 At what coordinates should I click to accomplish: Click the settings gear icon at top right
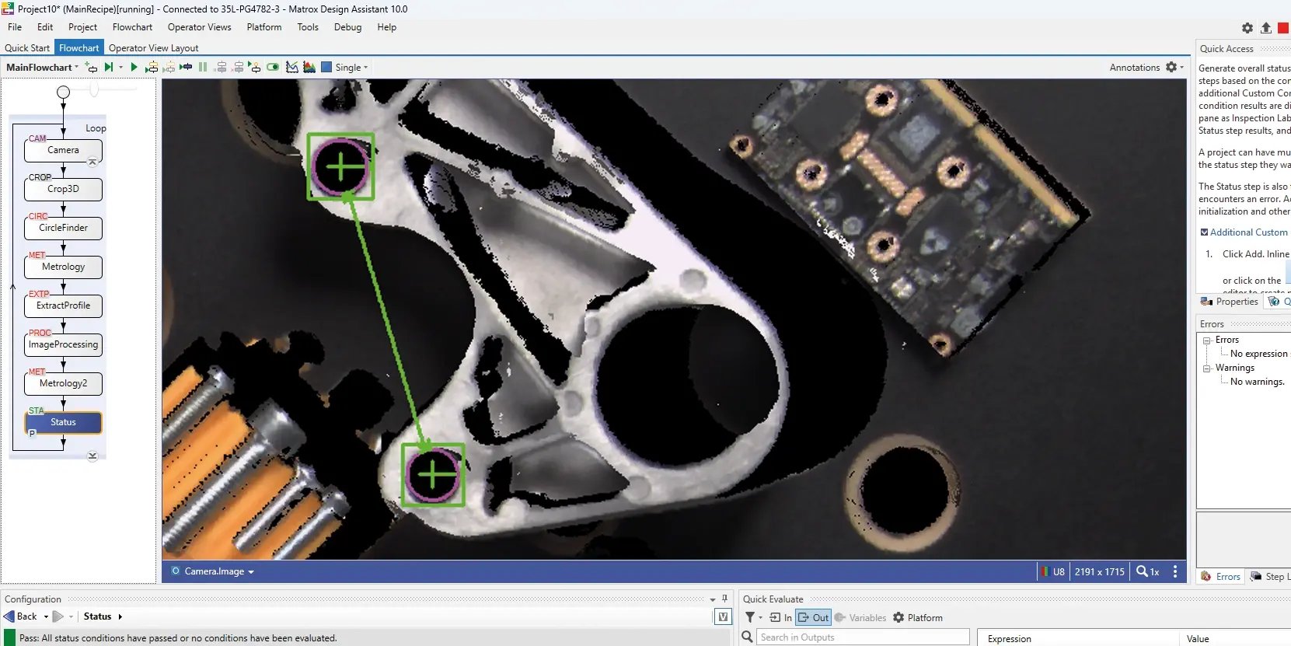click(x=1247, y=28)
